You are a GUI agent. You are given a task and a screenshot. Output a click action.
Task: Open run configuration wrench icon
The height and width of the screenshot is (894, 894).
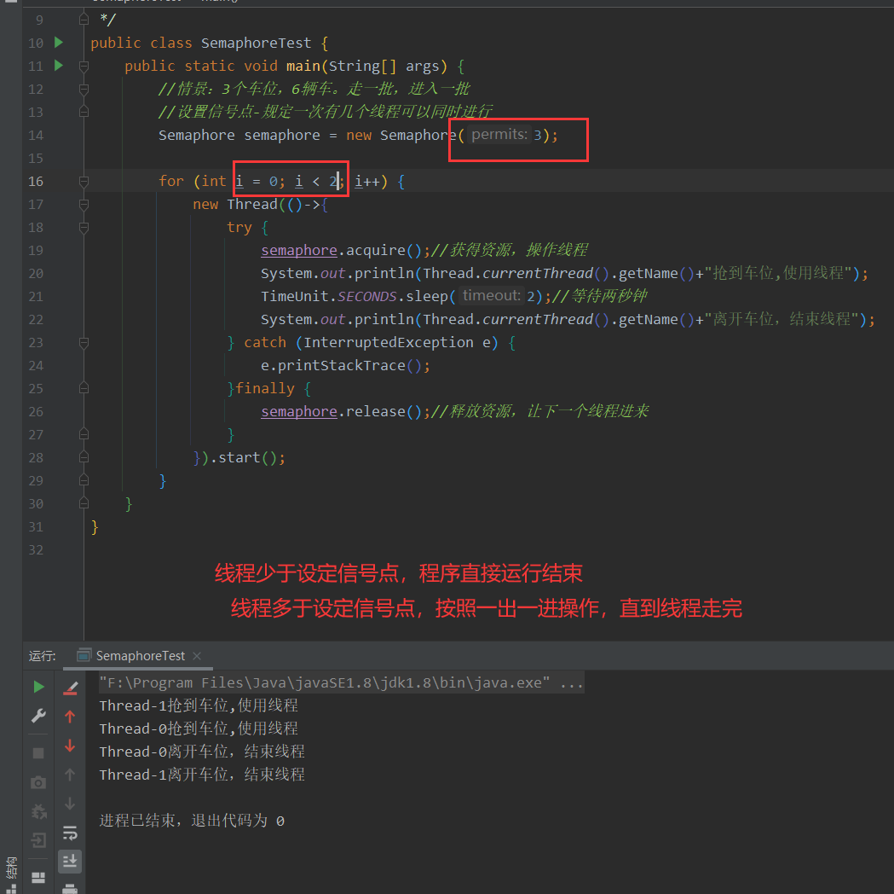click(x=38, y=716)
